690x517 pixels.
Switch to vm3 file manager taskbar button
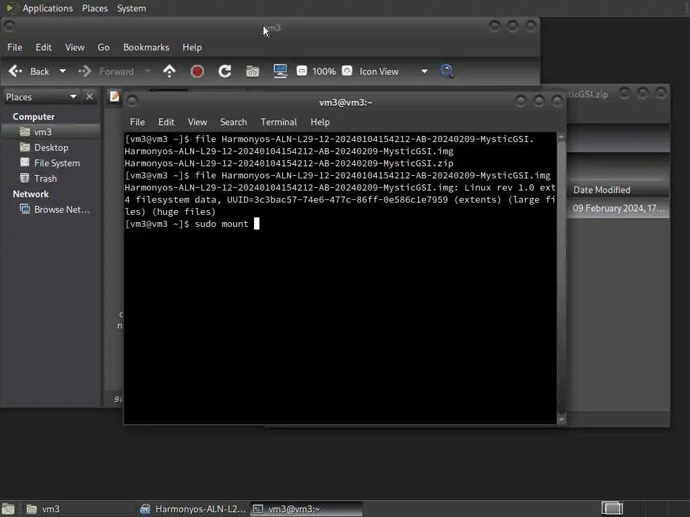pos(78,509)
